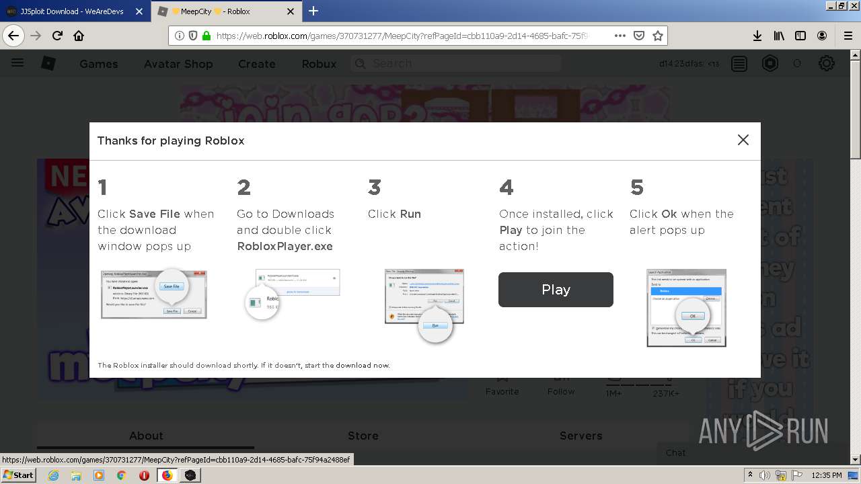Screen dimensions: 861x484
Task: Close the Thanks for playing Roblox dialog
Action: pyautogui.click(x=743, y=140)
